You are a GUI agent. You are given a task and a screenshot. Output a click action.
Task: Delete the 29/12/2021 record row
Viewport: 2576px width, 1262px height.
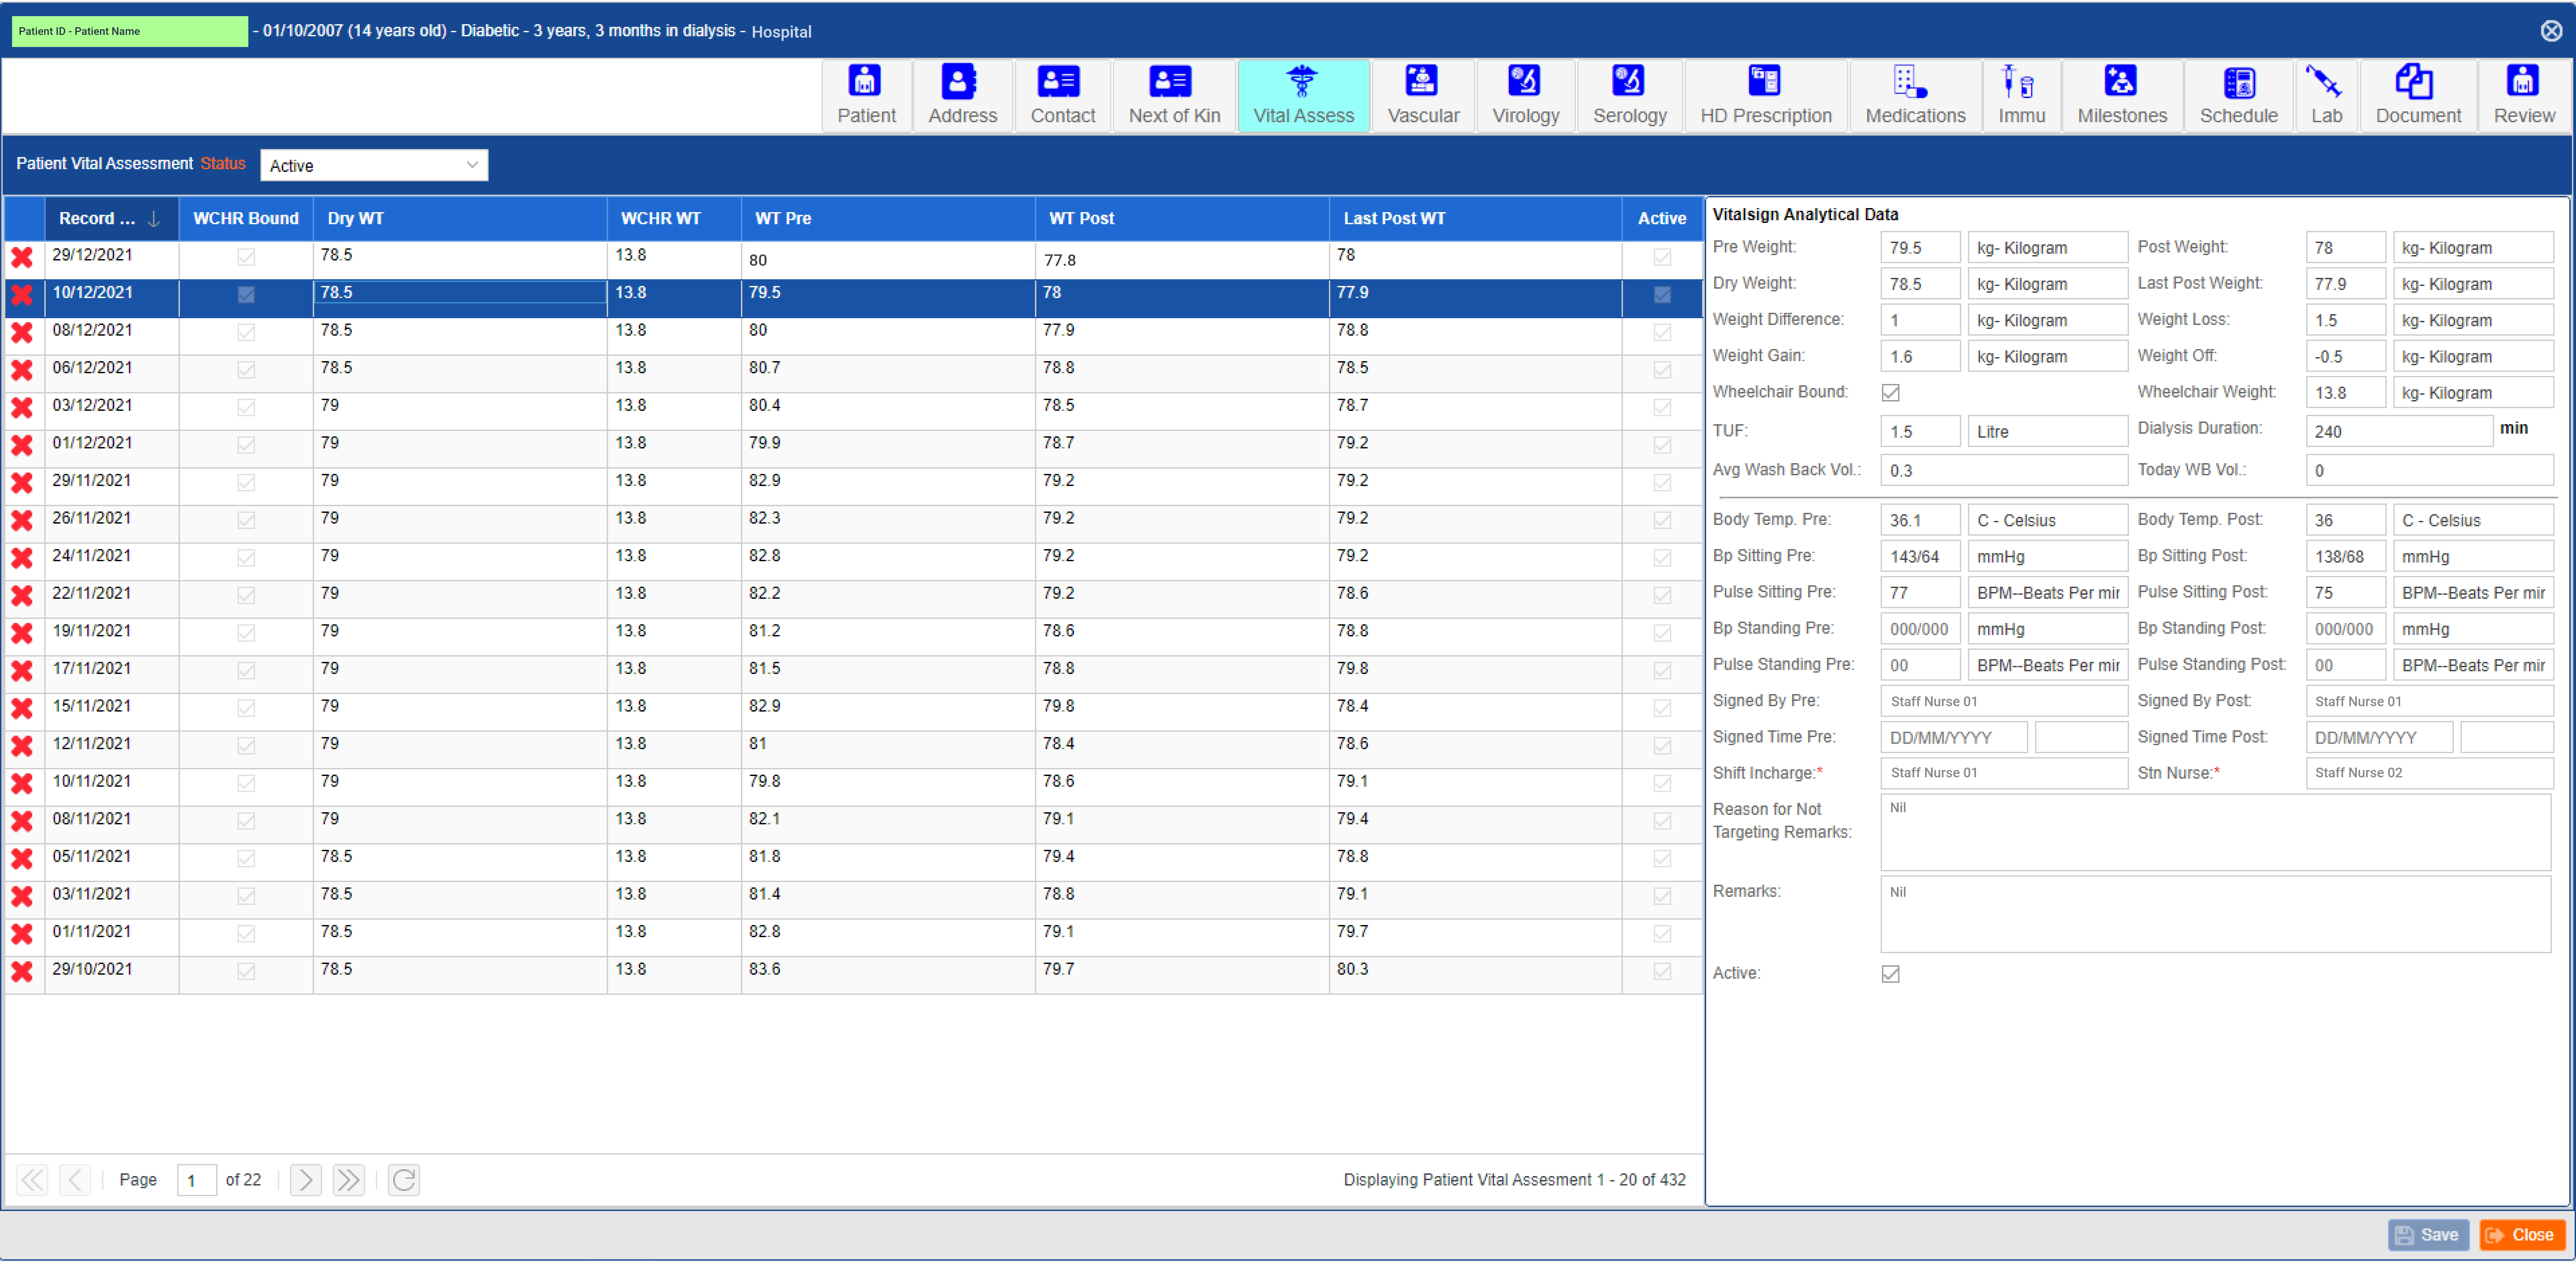[22, 258]
